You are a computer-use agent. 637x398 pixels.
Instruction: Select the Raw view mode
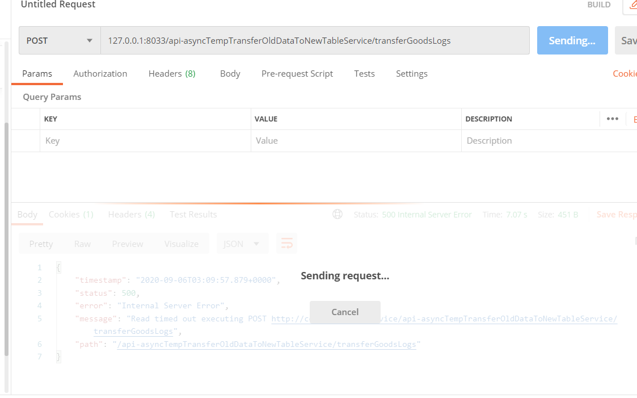click(x=82, y=244)
